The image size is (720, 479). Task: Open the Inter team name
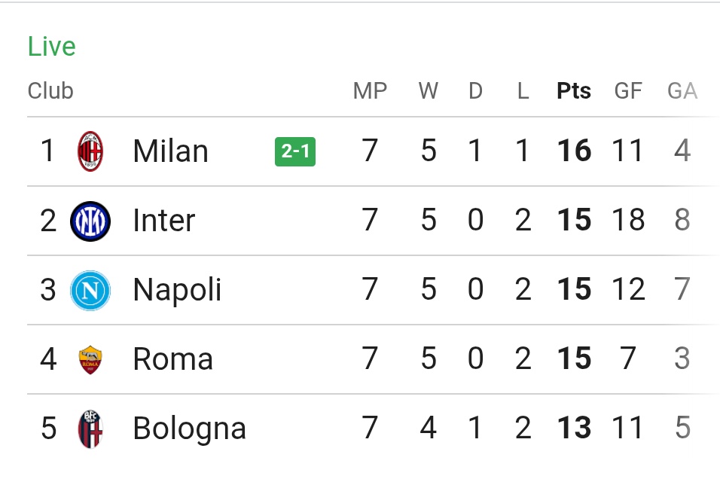pos(164,221)
